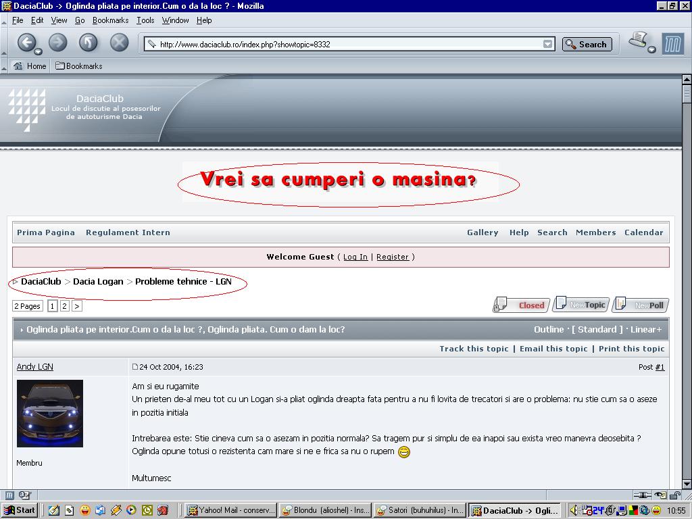692x519 pixels.
Task: Open Home from the bookmarks toolbar
Action: point(30,66)
